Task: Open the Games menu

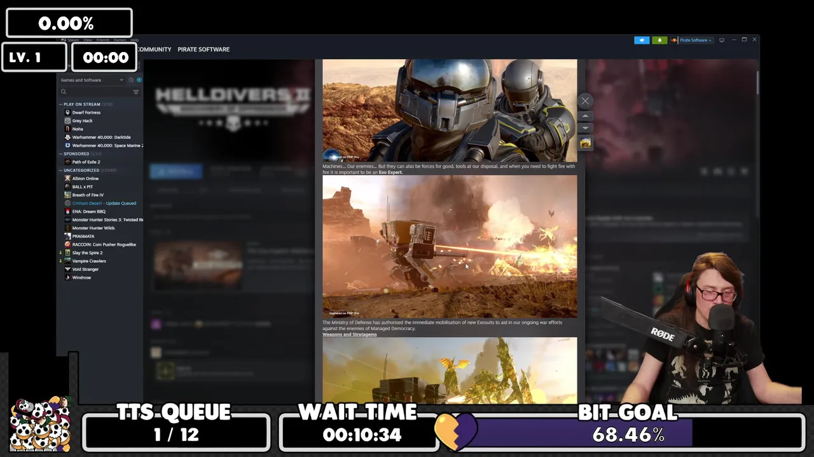Action: click(x=120, y=40)
